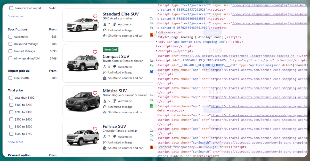Expand the collapsed div element arrow
Screen dimensions: 310x161
tap(157, 32)
